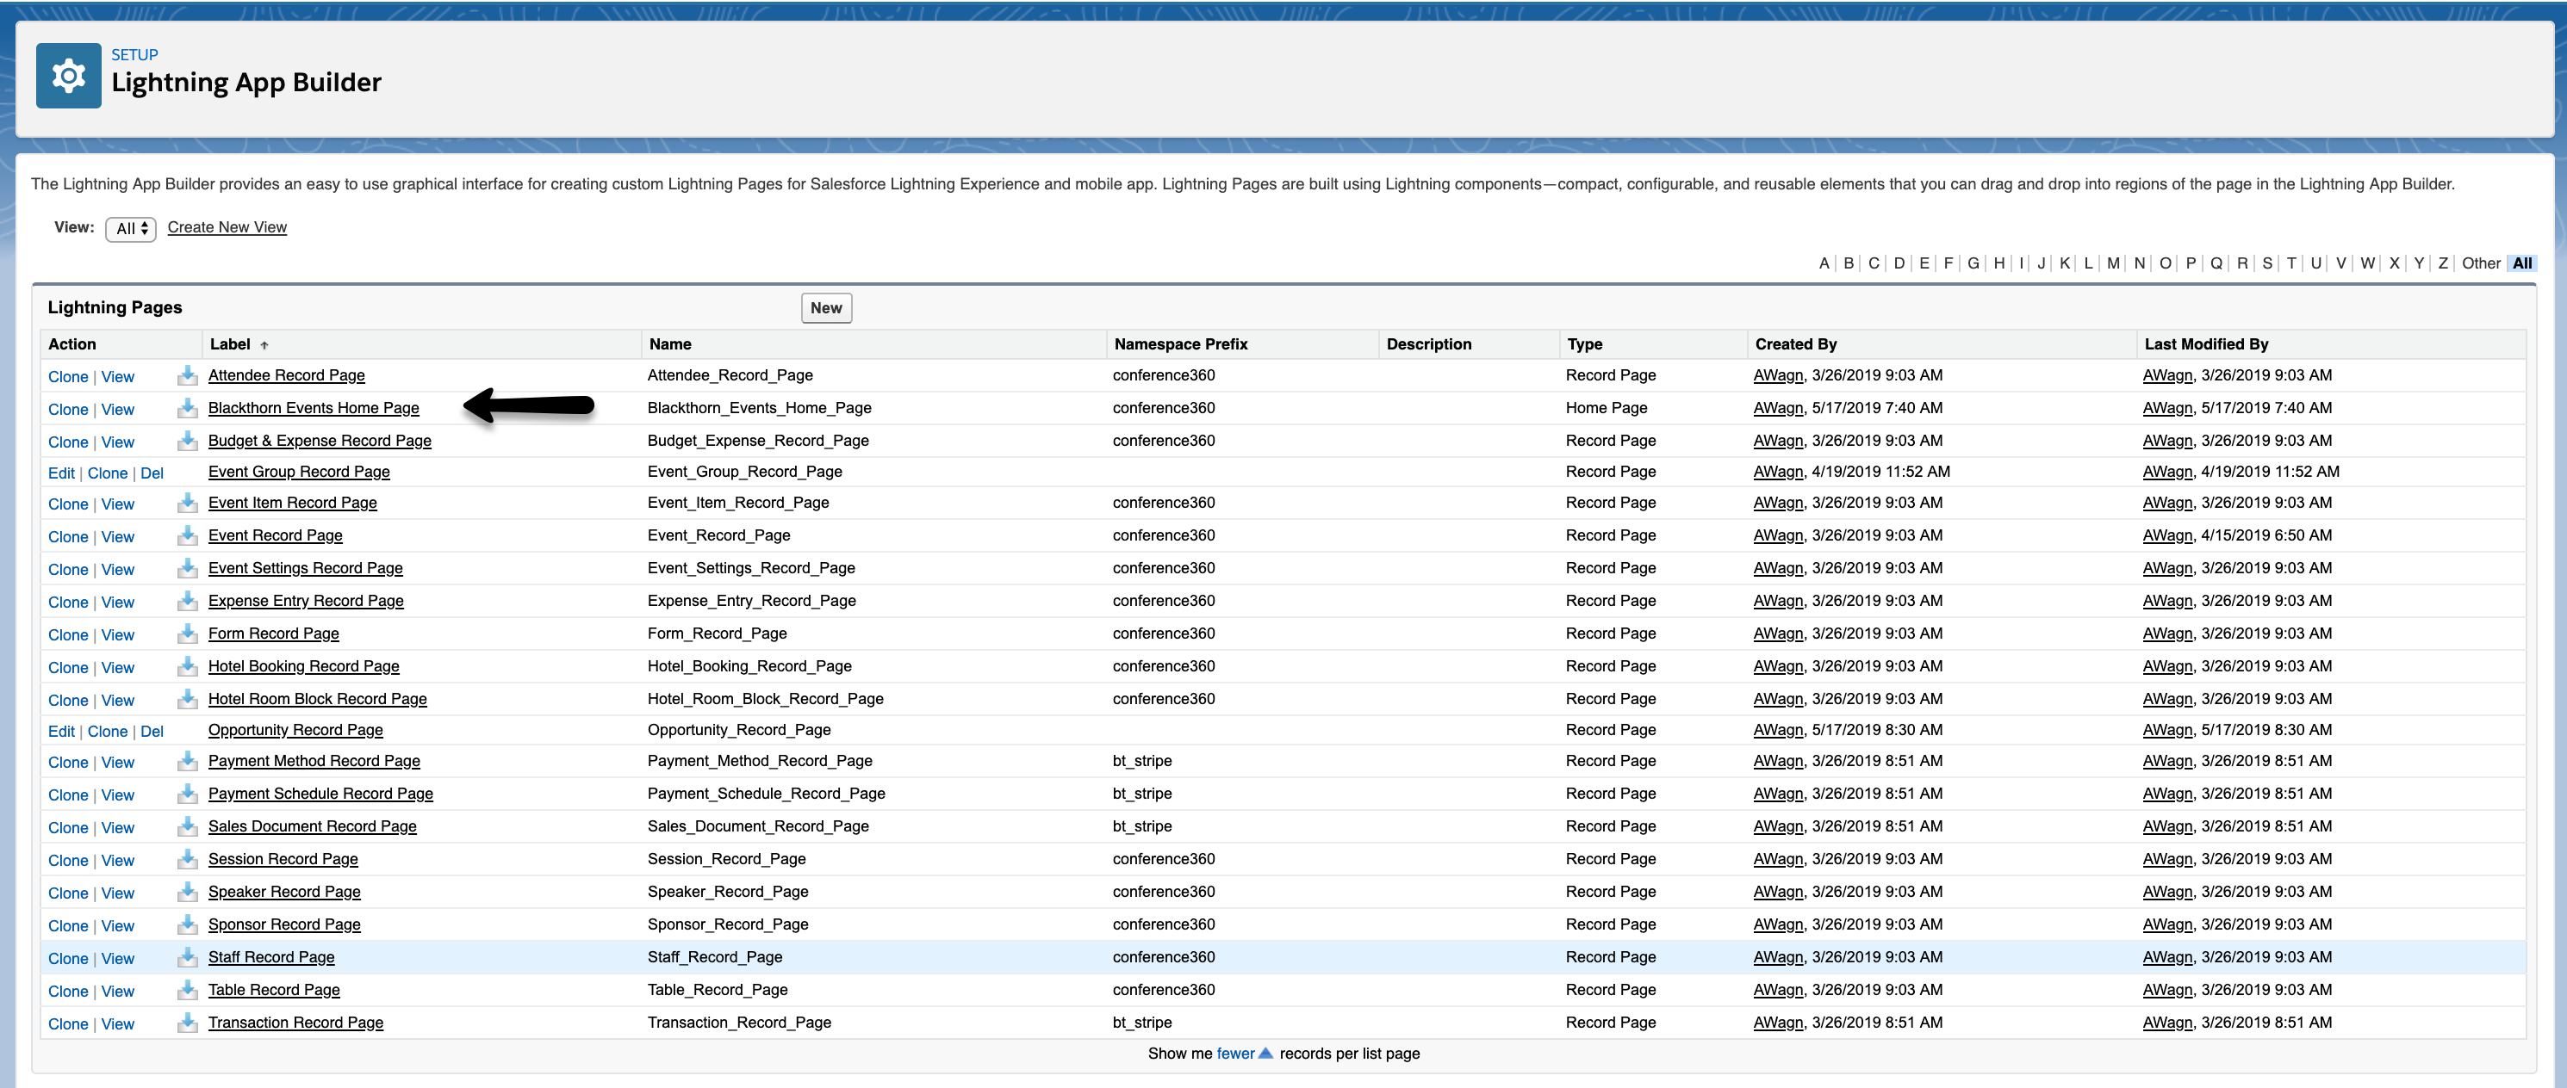Screen dimensions: 2567x1088
Task: Click download icon for Staff Record Page
Action: 187,959
